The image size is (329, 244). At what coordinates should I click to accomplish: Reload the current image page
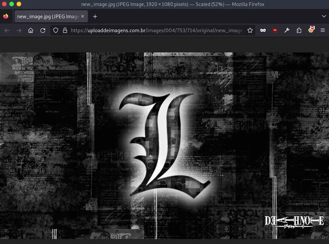click(x=43, y=30)
